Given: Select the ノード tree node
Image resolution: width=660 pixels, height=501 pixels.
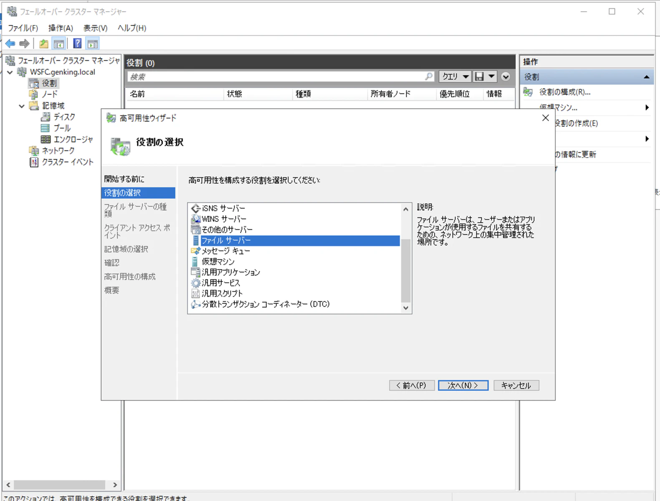Looking at the screenshot, I should click(49, 94).
